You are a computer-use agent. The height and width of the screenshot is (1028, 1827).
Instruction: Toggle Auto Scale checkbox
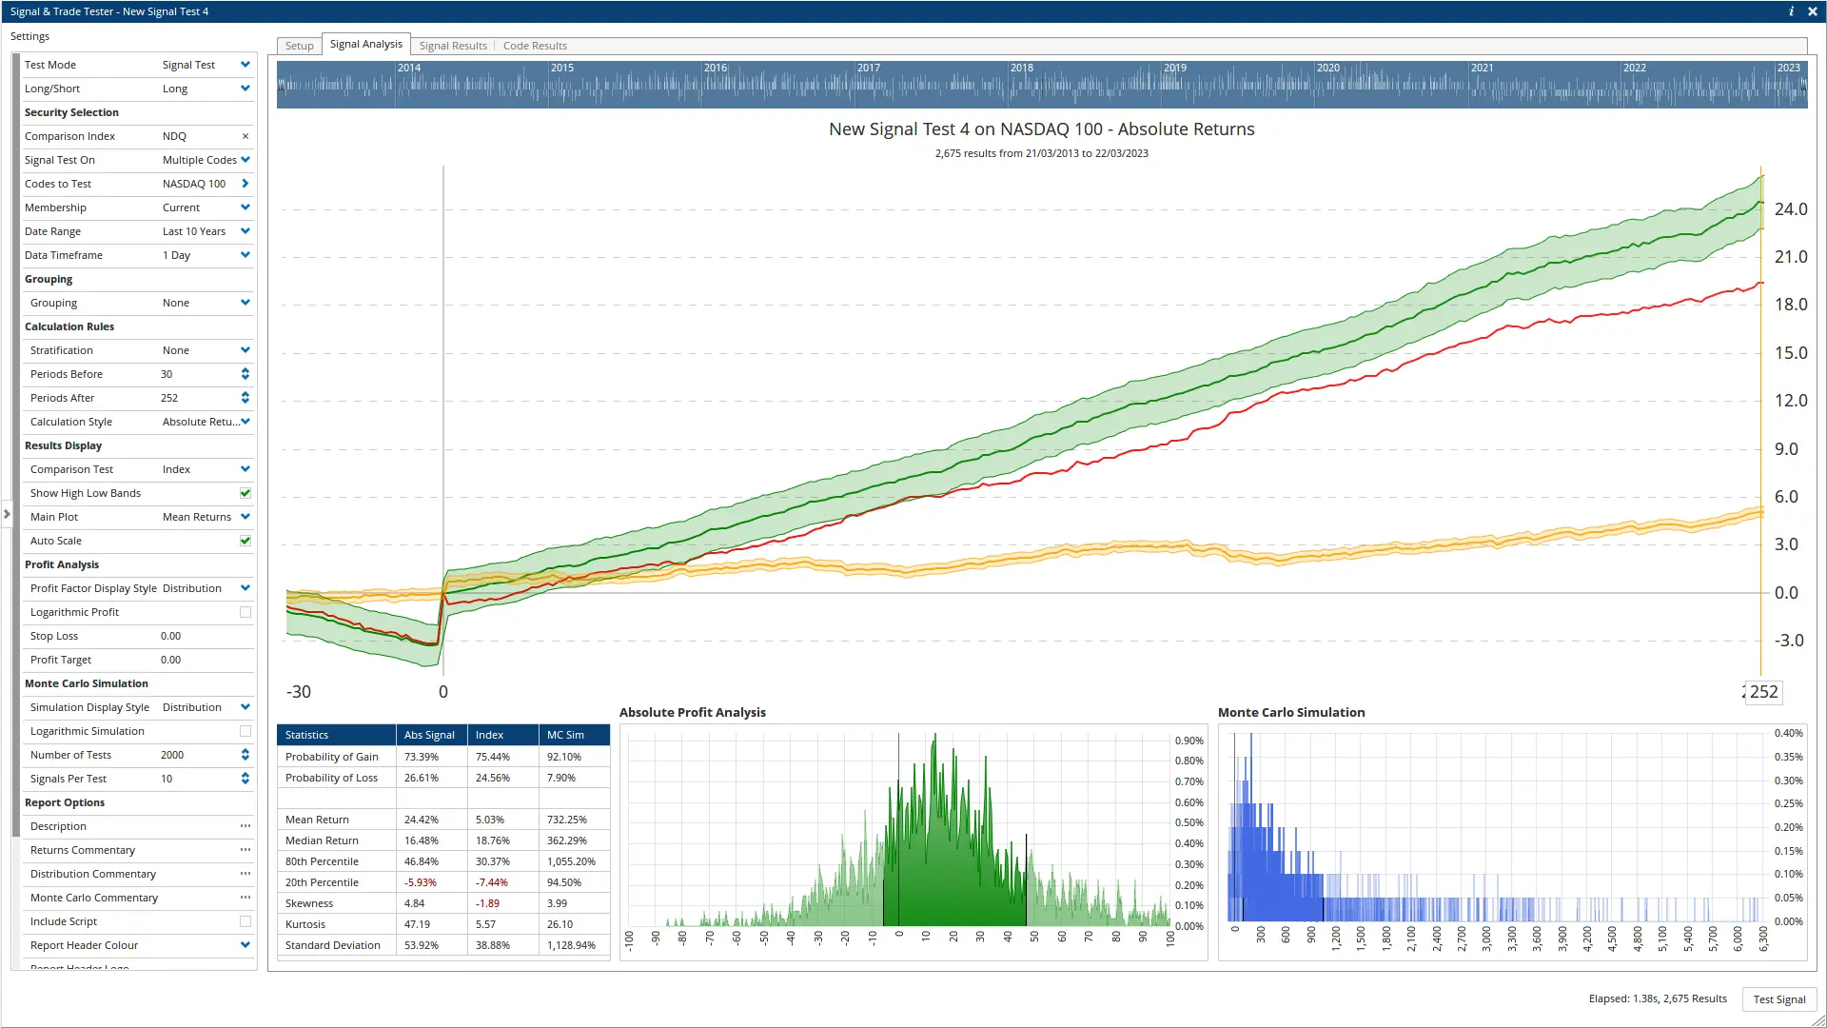(246, 541)
